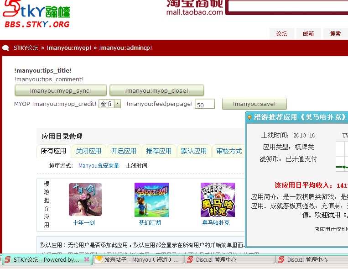Click the breadcrumb speech bubble icon
Image resolution: width=348 pixels, height=269 pixels.
[6, 48]
